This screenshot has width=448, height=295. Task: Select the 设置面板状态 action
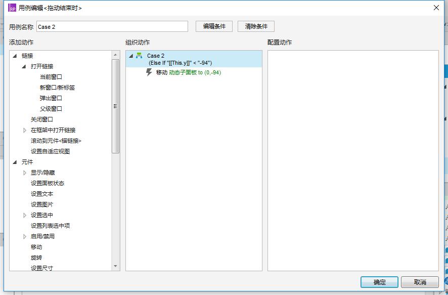pyautogui.click(x=48, y=183)
